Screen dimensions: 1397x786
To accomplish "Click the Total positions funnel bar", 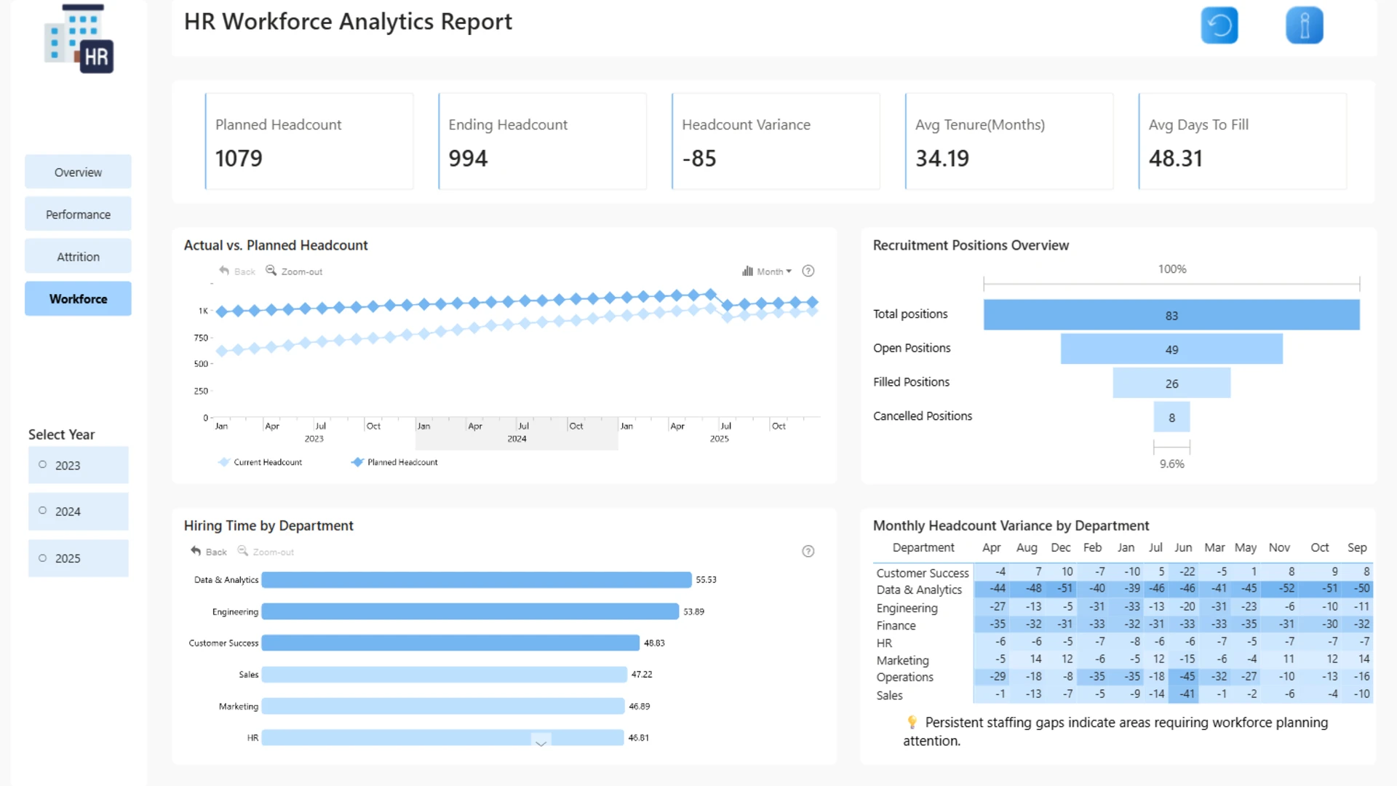I will click(1171, 315).
